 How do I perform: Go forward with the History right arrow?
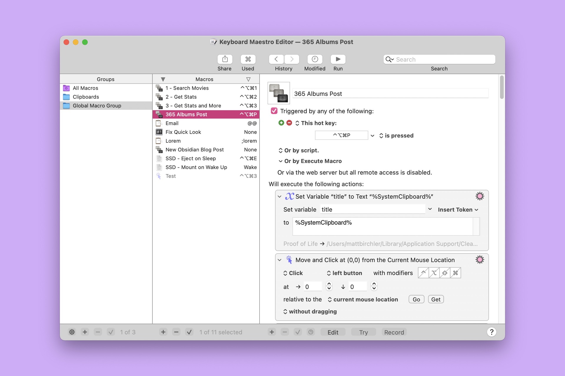click(x=292, y=59)
